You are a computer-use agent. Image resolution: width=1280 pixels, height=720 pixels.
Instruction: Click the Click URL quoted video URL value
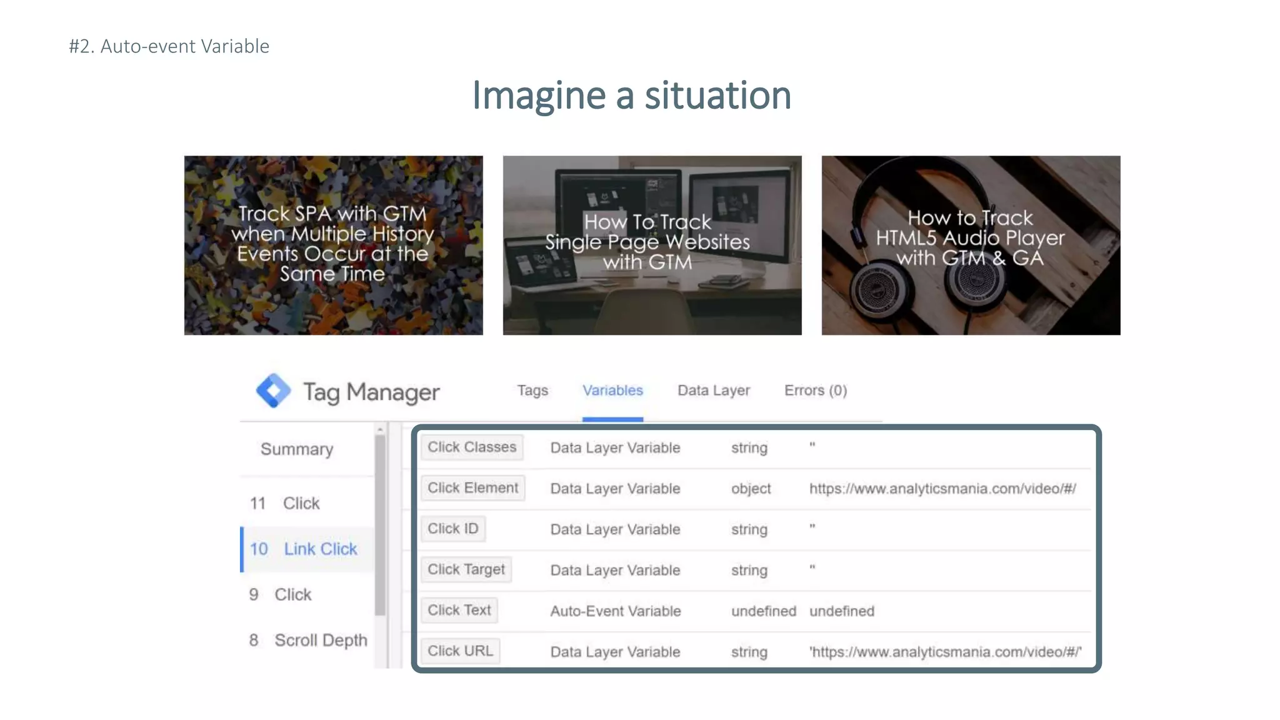pyautogui.click(x=945, y=652)
